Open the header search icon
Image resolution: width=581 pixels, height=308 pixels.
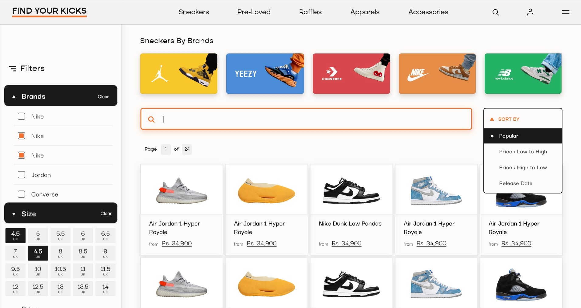click(x=496, y=12)
